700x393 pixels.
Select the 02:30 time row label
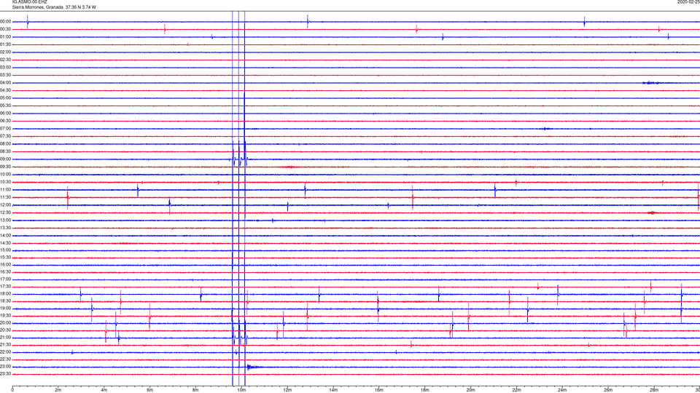point(6,60)
